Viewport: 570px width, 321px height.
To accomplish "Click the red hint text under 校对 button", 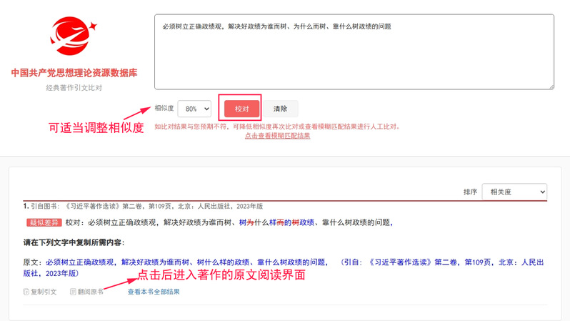I will [277, 127].
